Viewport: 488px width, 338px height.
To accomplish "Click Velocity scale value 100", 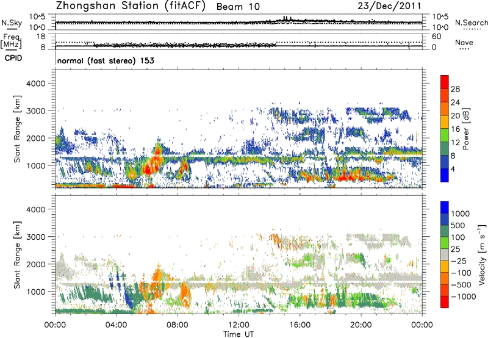I will (458, 237).
